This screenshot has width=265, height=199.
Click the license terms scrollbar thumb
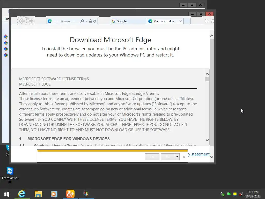[207, 79]
